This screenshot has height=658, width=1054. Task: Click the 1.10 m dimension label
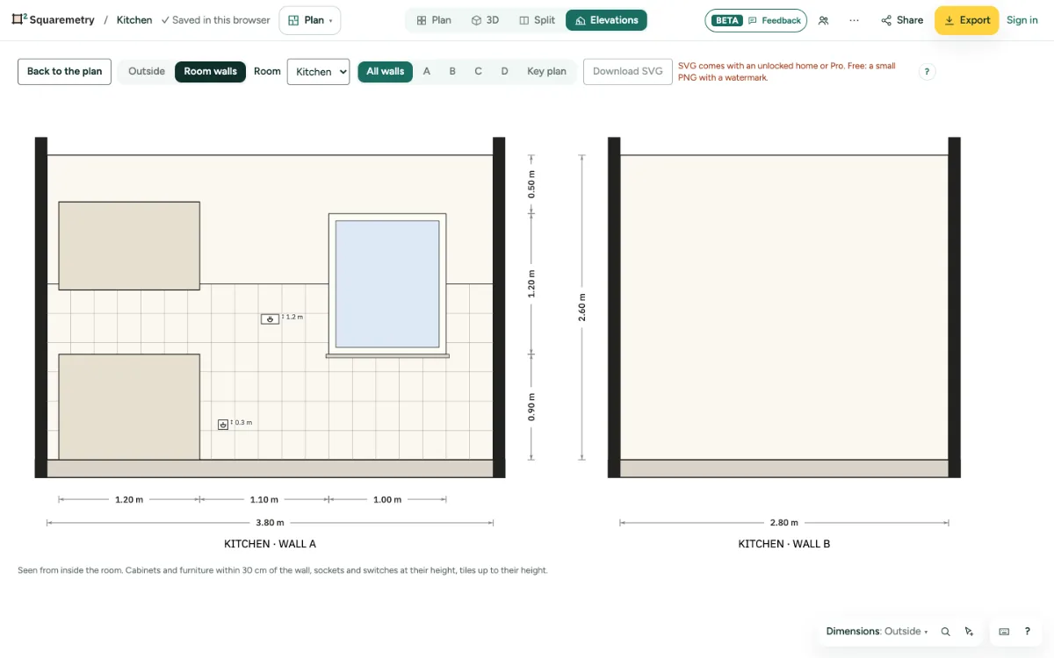[263, 499]
